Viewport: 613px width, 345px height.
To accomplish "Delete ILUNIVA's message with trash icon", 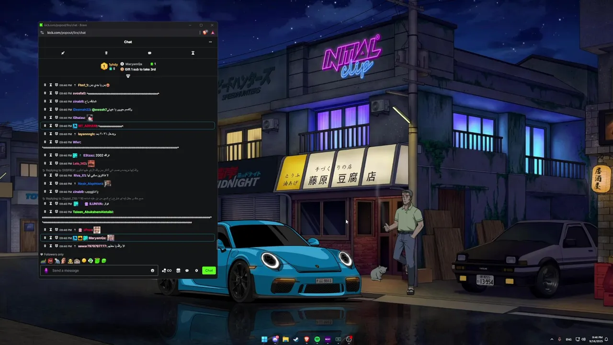I will pos(45,204).
